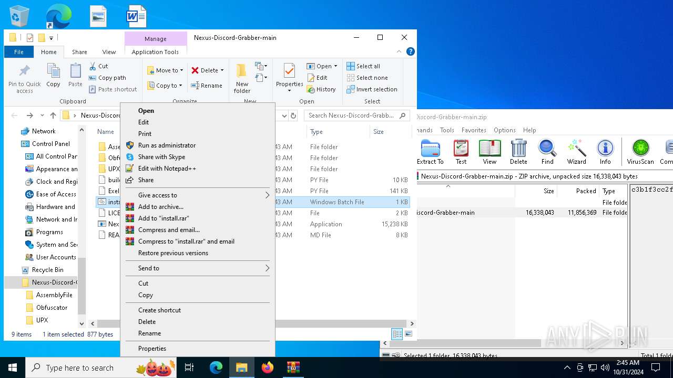Click the Edit ribbon button

pos(318,78)
